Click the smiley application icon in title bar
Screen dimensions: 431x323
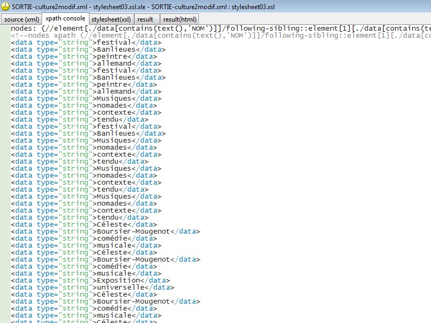[x=5, y=6]
